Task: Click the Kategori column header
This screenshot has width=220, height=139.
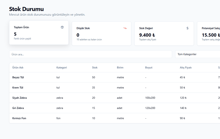Action: tap(62, 68)
